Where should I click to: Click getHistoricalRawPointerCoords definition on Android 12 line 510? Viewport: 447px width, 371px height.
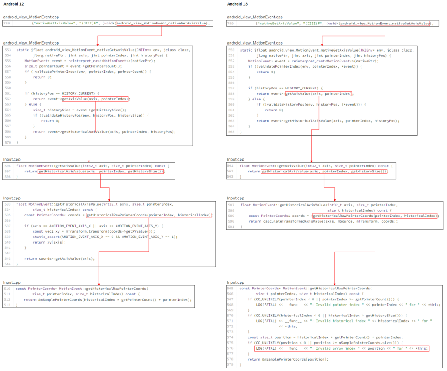(82, 289)
